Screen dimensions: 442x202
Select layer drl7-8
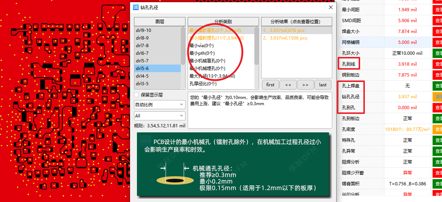pyautogui.click(x=157, y=46)
